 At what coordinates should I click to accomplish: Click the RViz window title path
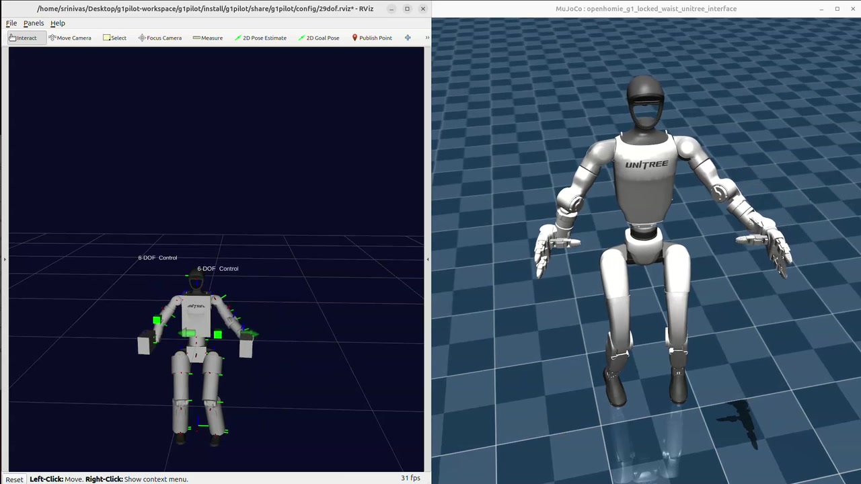pyautogui.click(x=205, y=9)
